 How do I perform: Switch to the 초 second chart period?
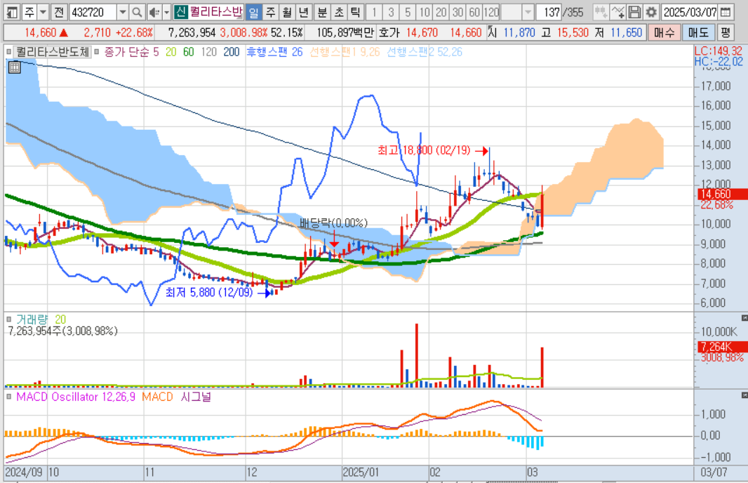click(x=339, y=12)
